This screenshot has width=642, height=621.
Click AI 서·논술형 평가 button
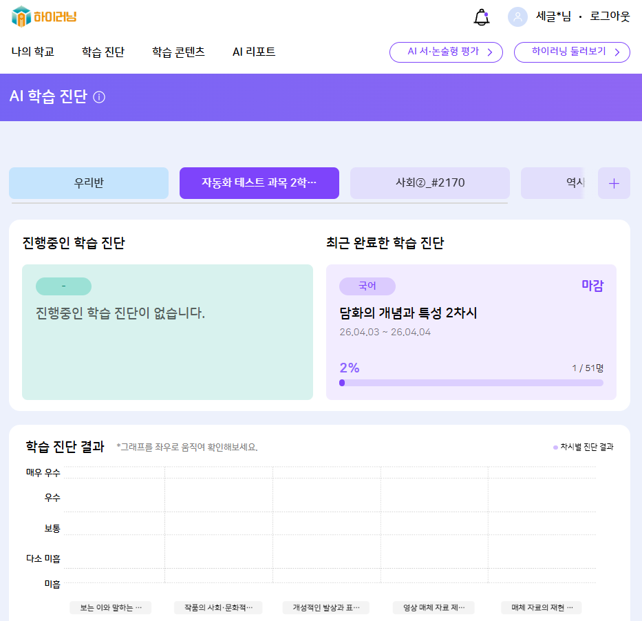[x=446, y=52]
